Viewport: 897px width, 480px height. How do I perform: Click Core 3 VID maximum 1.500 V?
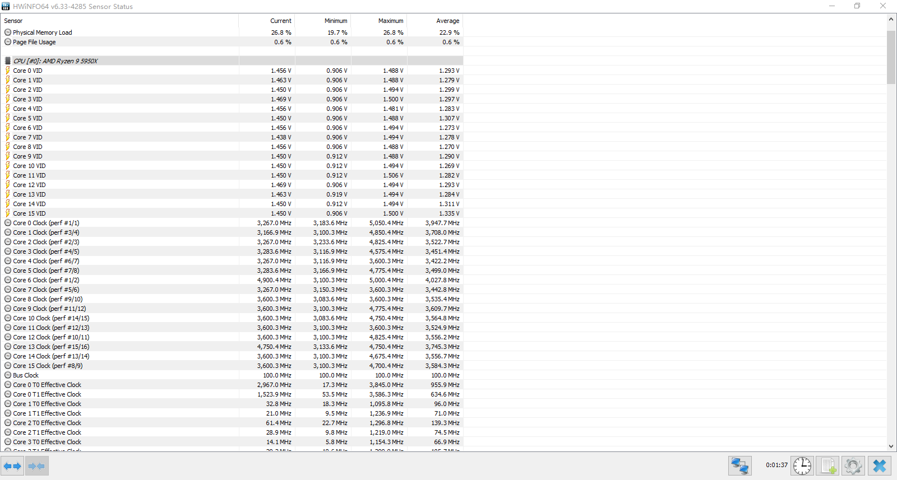tap(393, 99)
